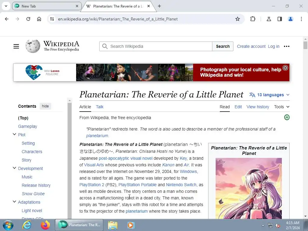
Task: Jump to Release history section
Action: (x=36, y=185)
